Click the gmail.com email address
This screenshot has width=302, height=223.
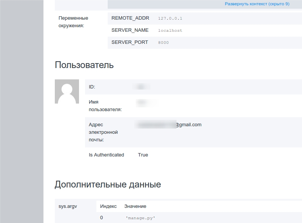coord(169,125)
